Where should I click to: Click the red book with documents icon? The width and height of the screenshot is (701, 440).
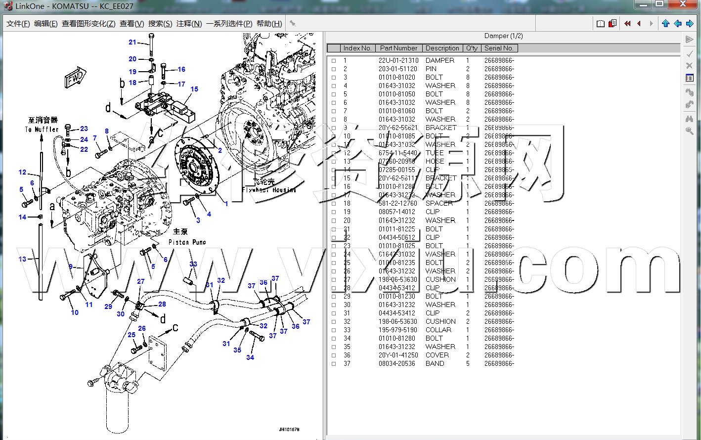[x=613, y=23]
